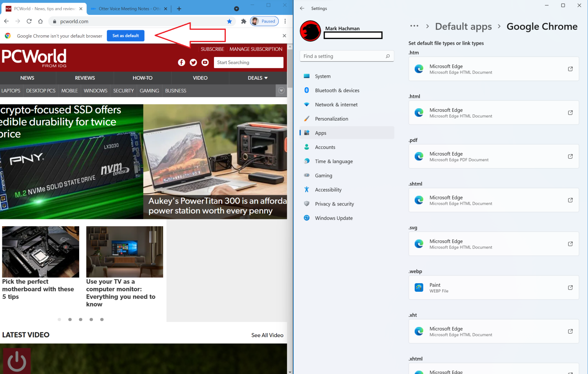Open the Chrome extensions puzzle icon
This screenshot has width=588, height=374.
pos(244,21)
